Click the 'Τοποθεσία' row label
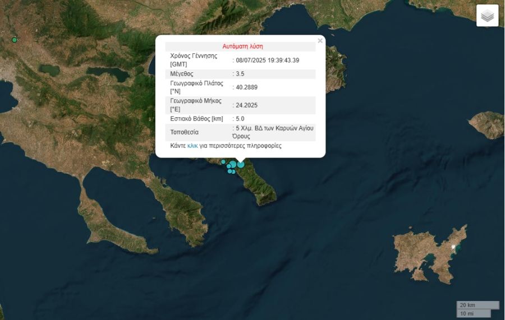 click(184, 132)
